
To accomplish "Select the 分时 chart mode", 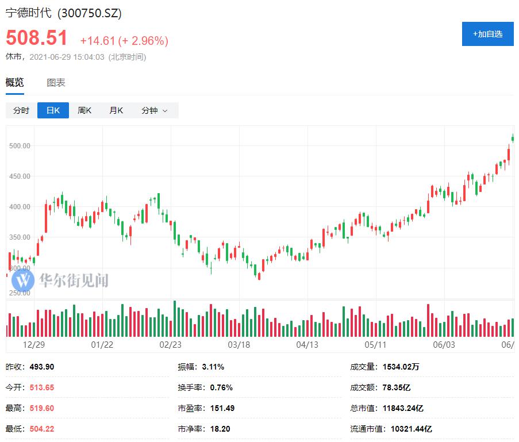I will click(21, 110).
